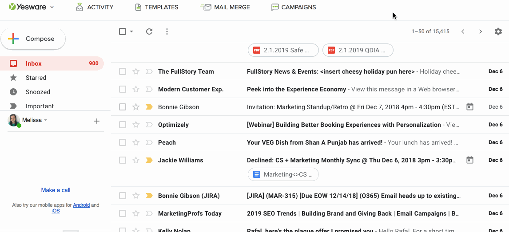Select the Peach email checkbox
This screenshot has height=232, width=509.
[x=123, y=142]
